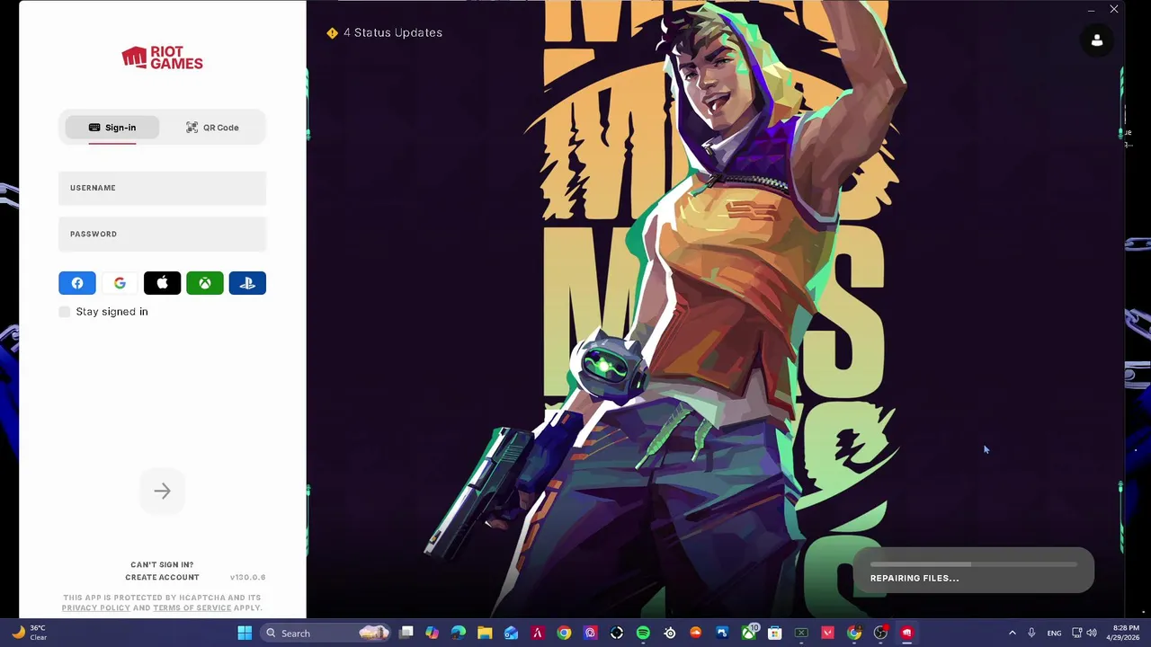This screenshot has width=1151, height=647.
Task: Open the Privacy Policy link
Action: click(x=95, y=608)
